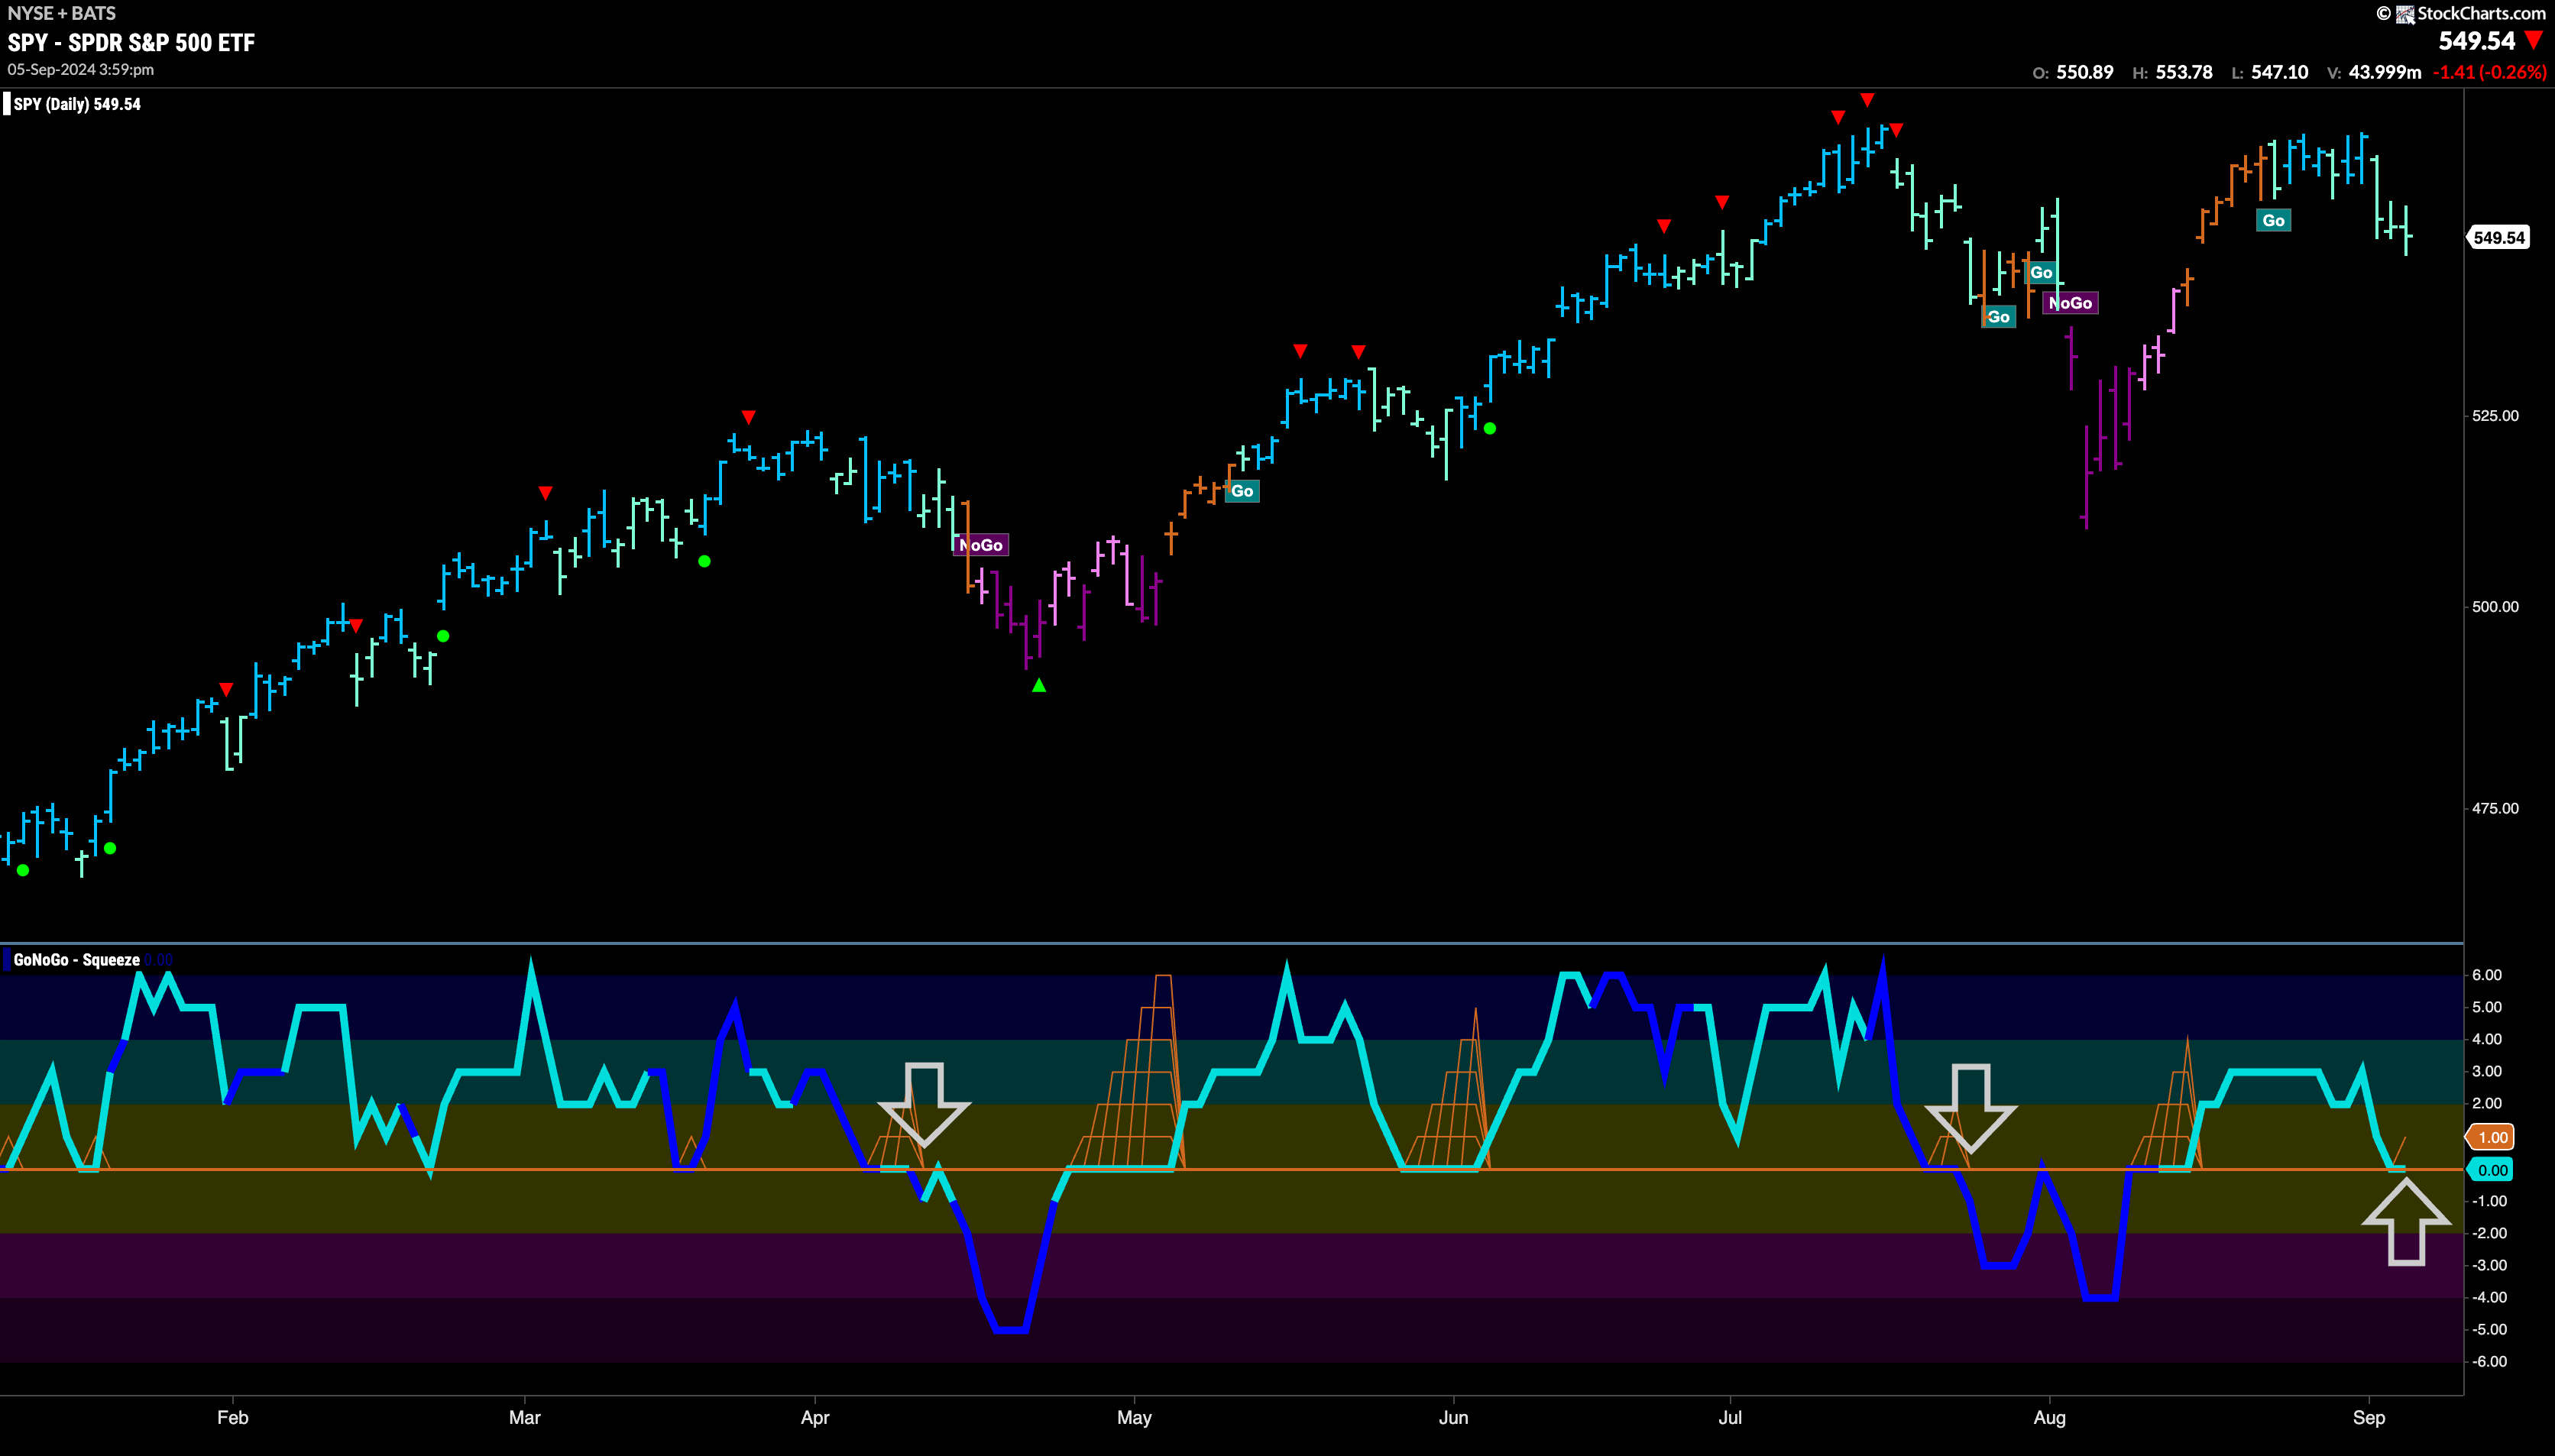This screenshot has width=2555, height=1456.
Task: Click the red triangle above the early-March high
Action: 545,493
